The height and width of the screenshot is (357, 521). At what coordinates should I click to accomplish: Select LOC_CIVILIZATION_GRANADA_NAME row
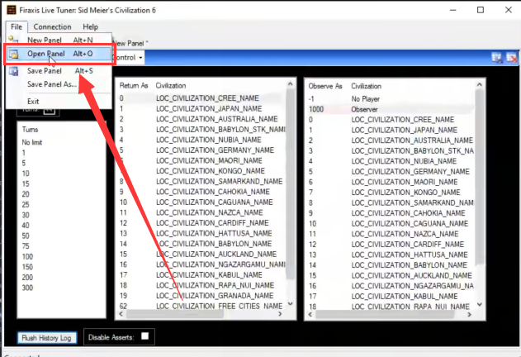(201, 296)
